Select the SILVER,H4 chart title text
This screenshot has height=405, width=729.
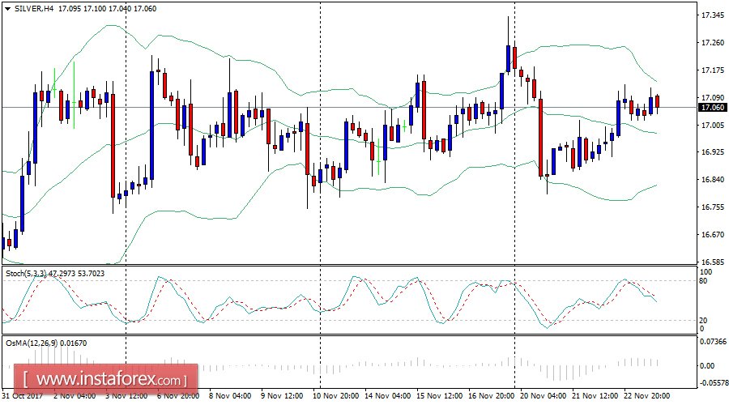[x=34, y=9]
